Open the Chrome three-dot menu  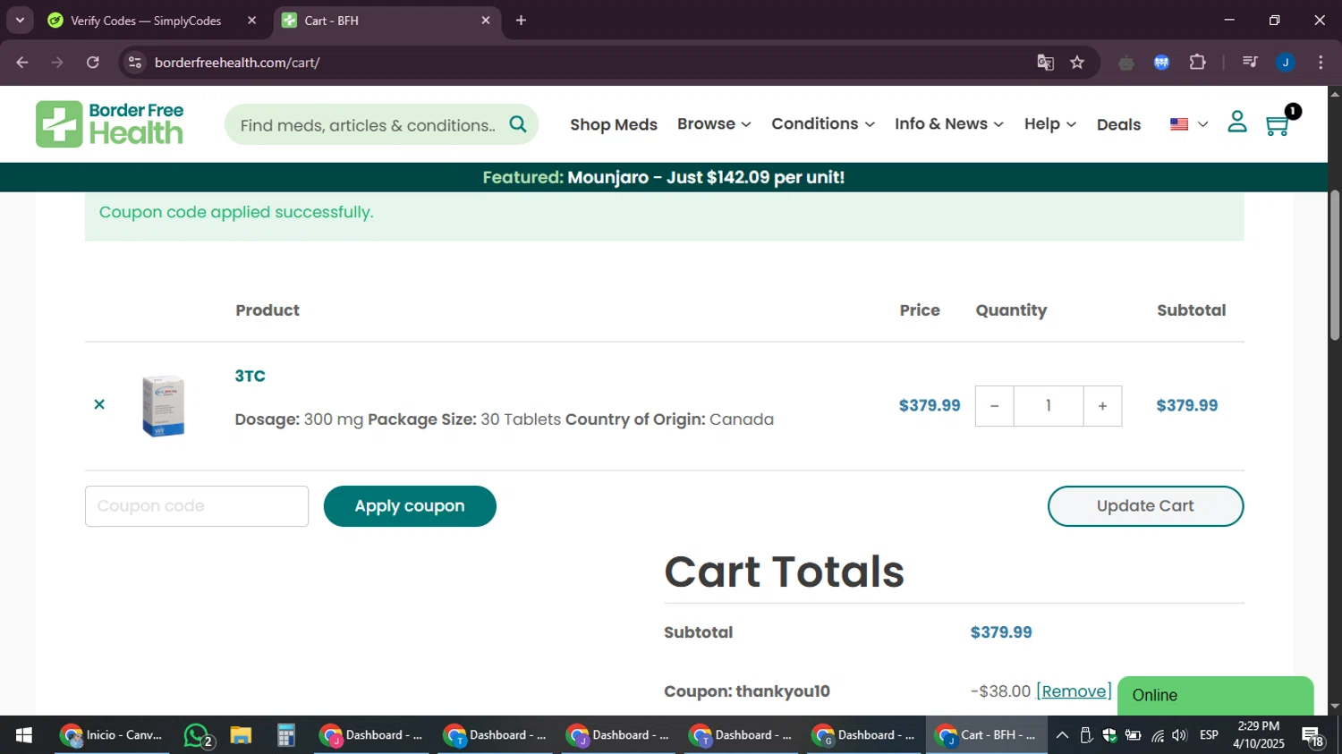1321,63
